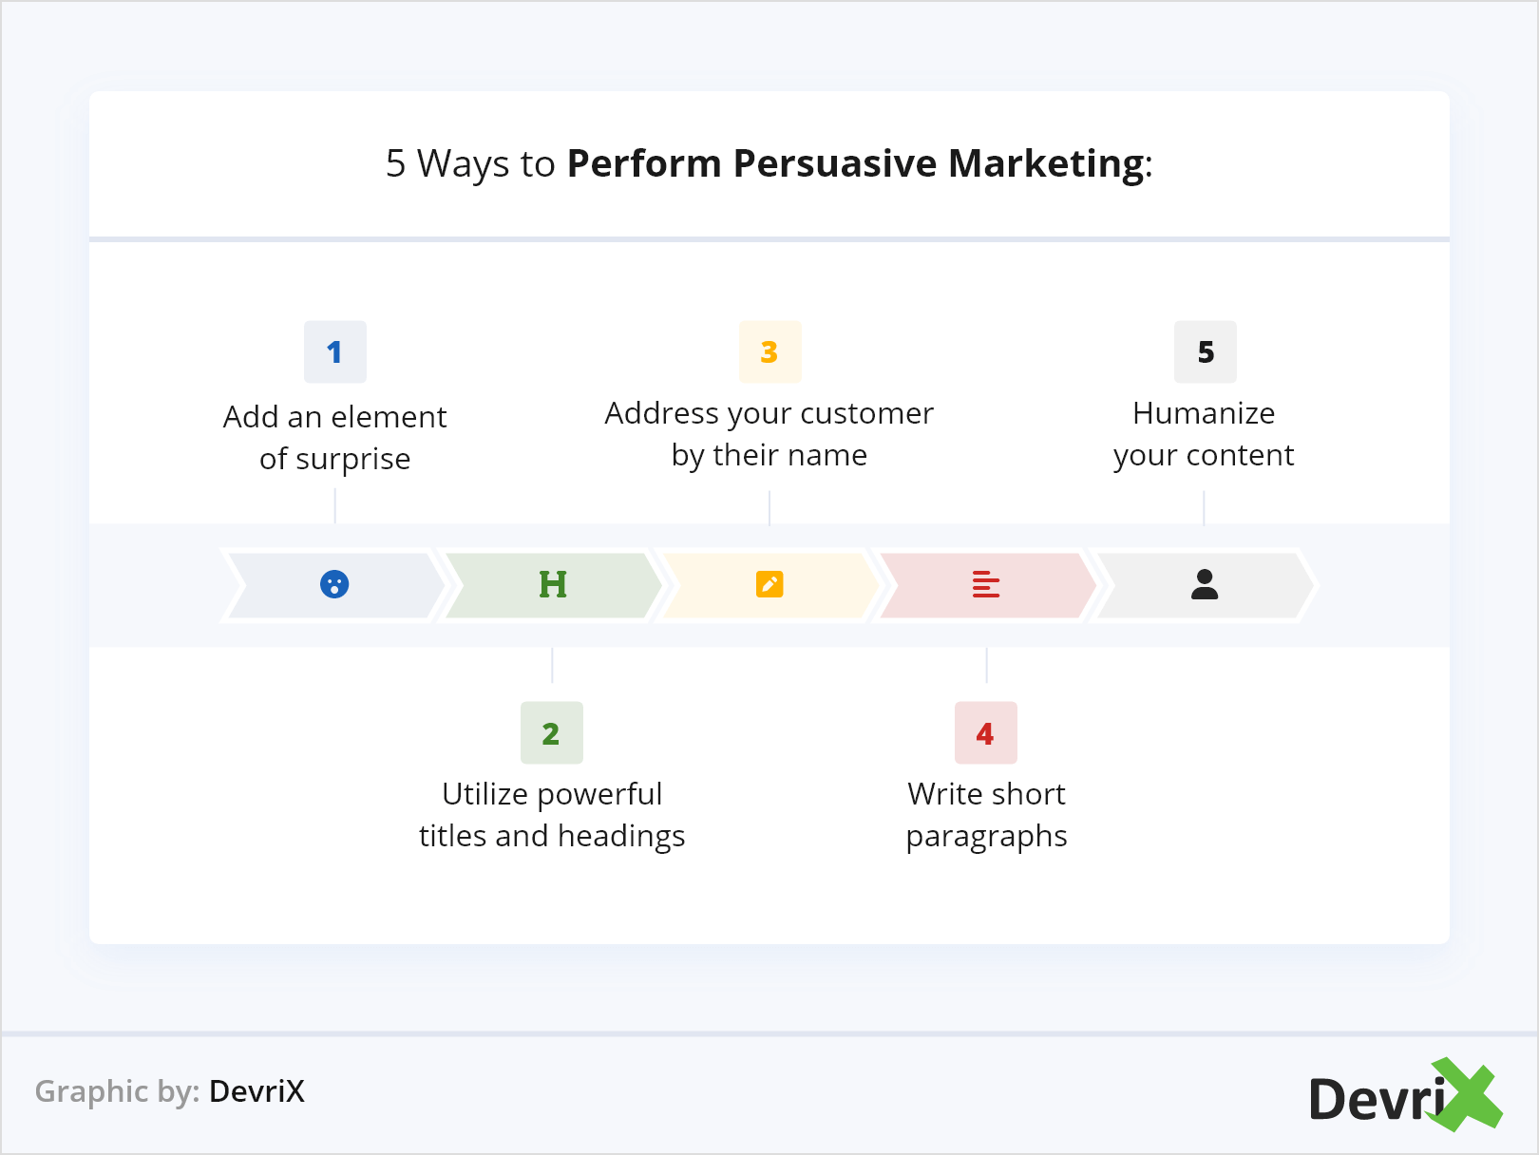Click the orange pencil edit icon
This screenshot has height=1155, width=1539.
pos(769,584)
